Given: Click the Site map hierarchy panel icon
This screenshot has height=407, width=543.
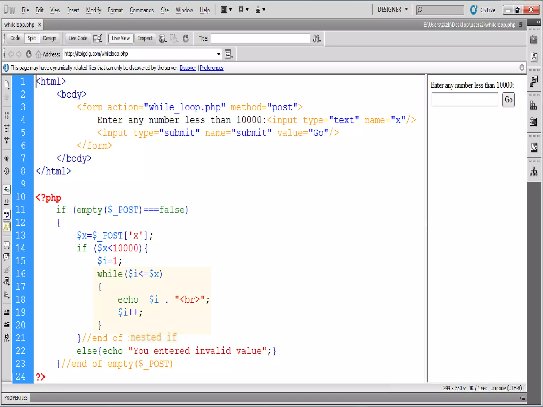Looking at the screenshot, I should 534,171.
